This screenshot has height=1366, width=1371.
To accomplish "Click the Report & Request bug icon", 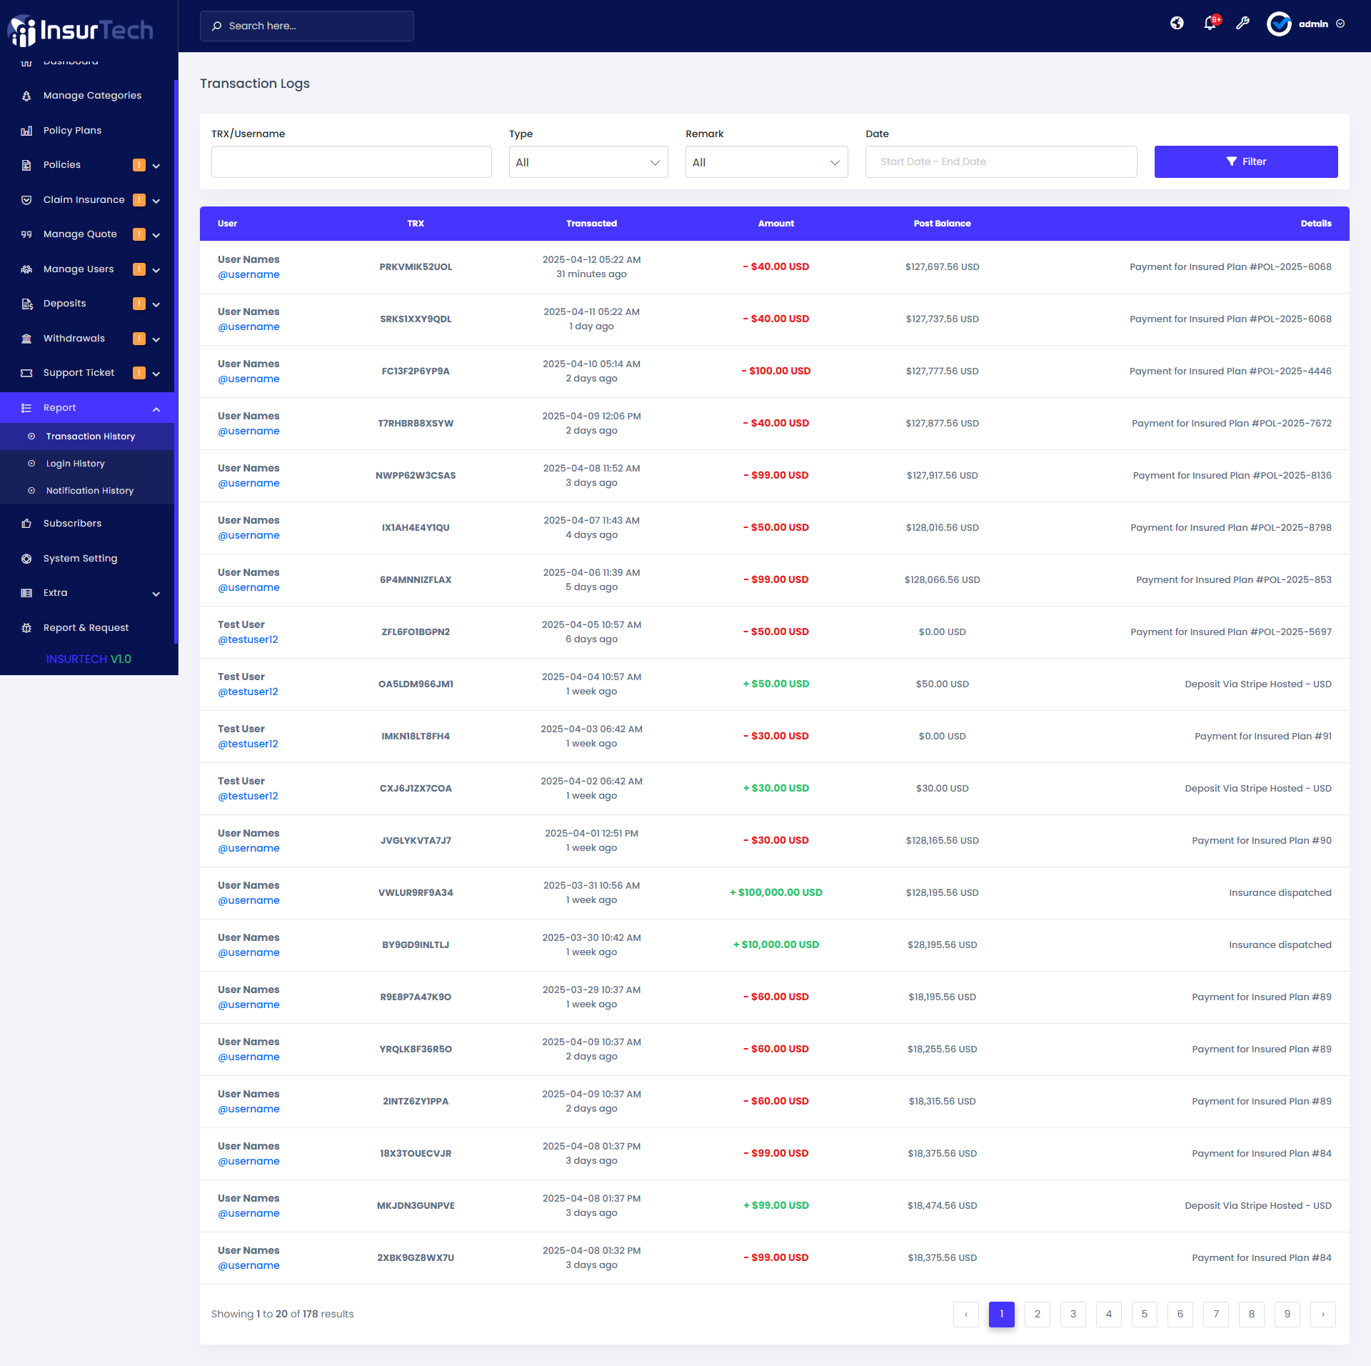I will coord(26,628).
